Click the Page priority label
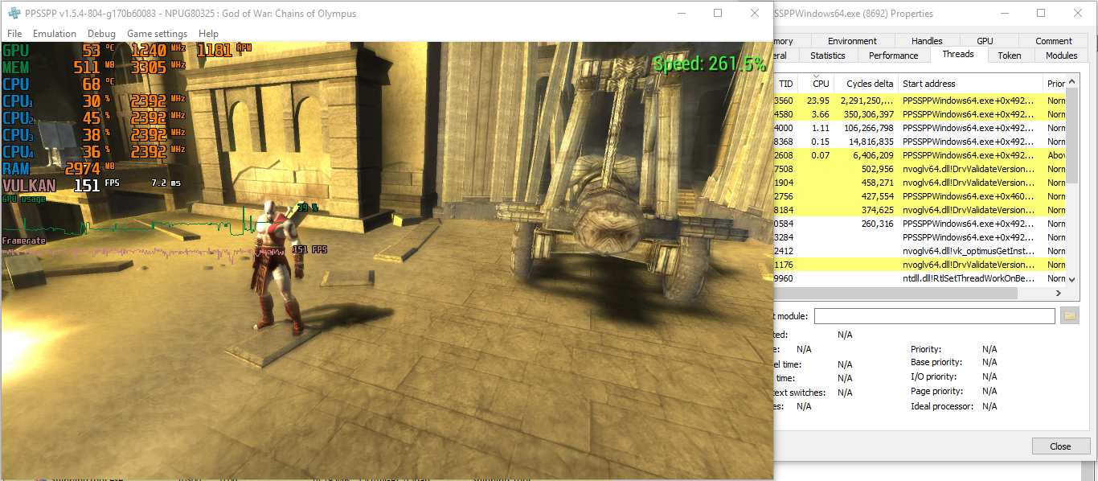Screen dimensions: 1098x481 pos(936,391)
